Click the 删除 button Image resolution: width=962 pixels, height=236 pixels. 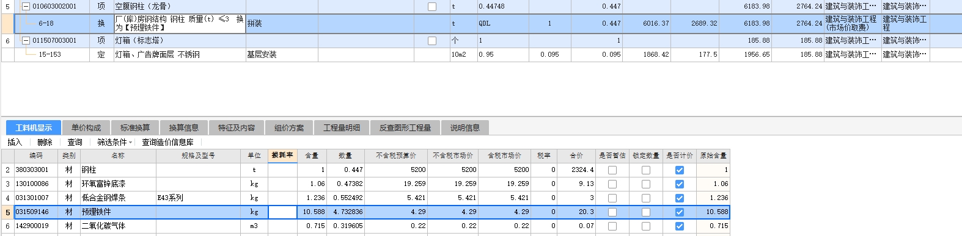coord(45,142)
